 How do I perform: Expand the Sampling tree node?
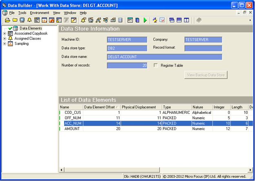point(4,44)
